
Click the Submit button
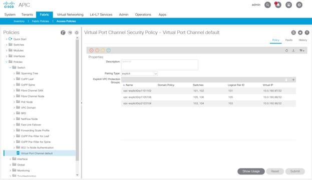coord(295,171)
